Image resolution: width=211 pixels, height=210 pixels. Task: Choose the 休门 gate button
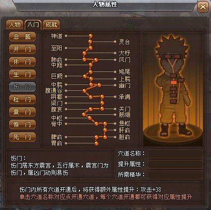pyautogui.click(x=22, y=62)
